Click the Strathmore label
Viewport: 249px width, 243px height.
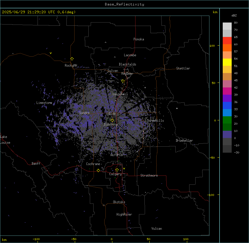click(149, 175)
